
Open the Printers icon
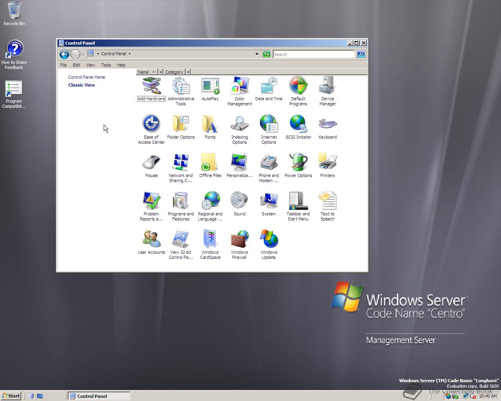tap(328, 166)
